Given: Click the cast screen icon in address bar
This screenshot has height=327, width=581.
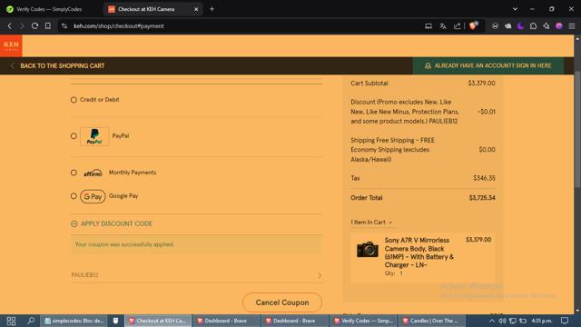Looking at the screenshot, I should tap(428, 26).
